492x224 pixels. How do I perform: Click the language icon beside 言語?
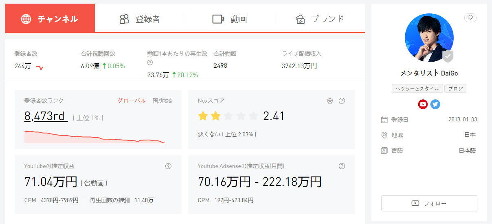(x=384, y=151)
